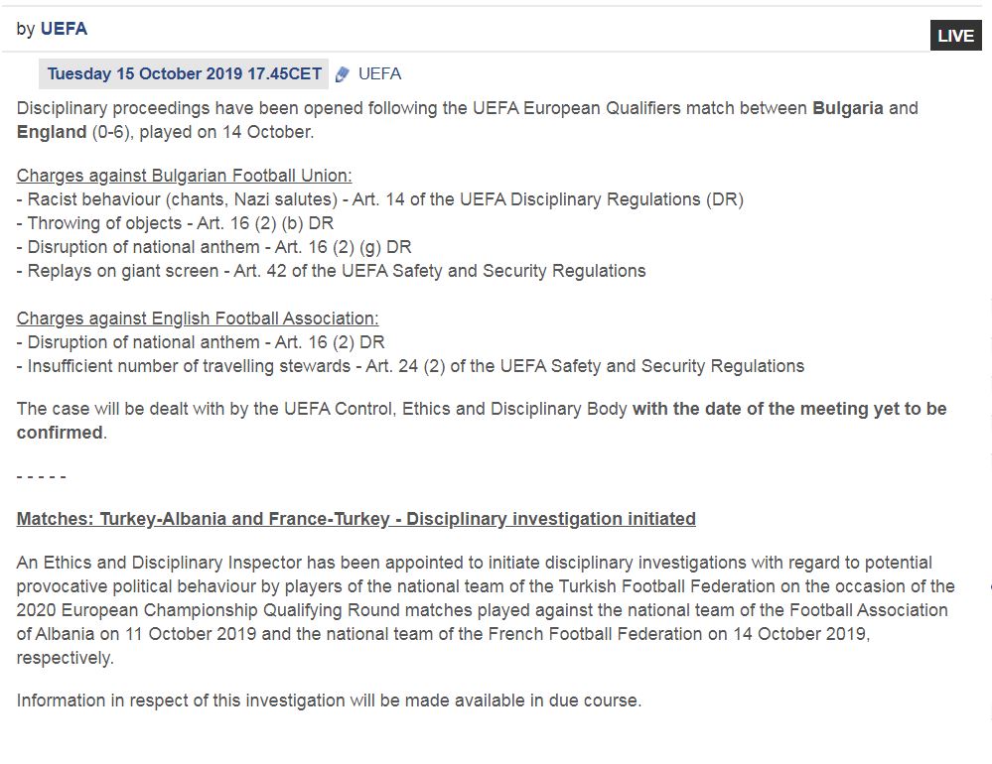Viewport: 992px width, 764px height.
Task: Click the 'Charges against Bulgarian Football Union' heading
Action: pos(184,176)
